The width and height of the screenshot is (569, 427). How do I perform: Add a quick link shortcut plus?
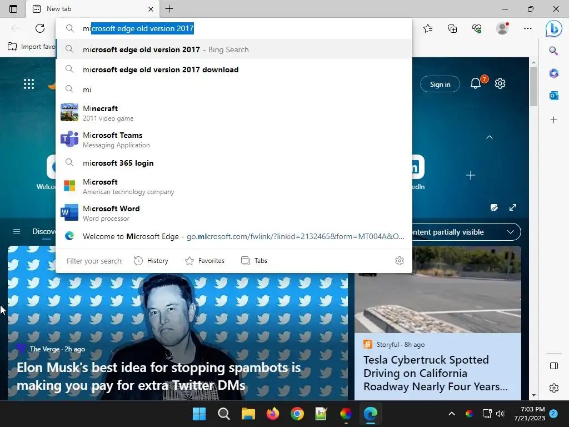471,175
